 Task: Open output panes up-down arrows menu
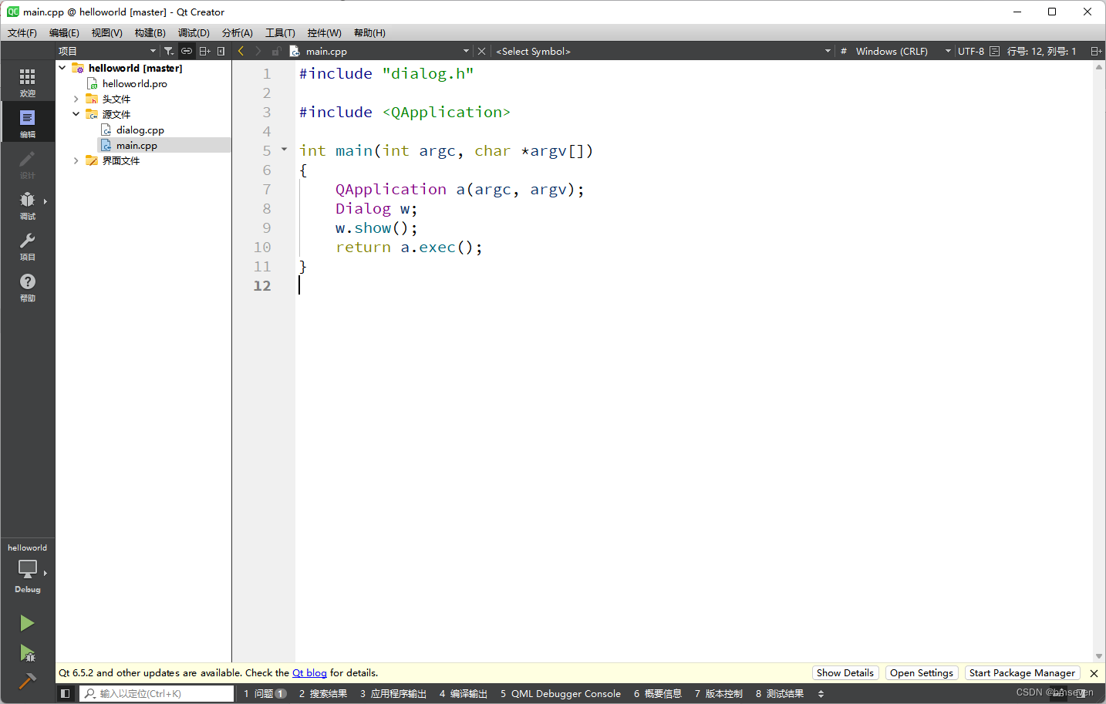tap(821, 693)
